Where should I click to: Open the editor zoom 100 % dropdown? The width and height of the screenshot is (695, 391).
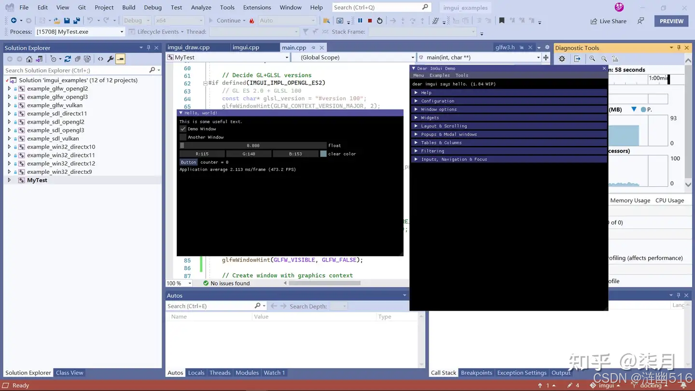[x=190, y=283]
